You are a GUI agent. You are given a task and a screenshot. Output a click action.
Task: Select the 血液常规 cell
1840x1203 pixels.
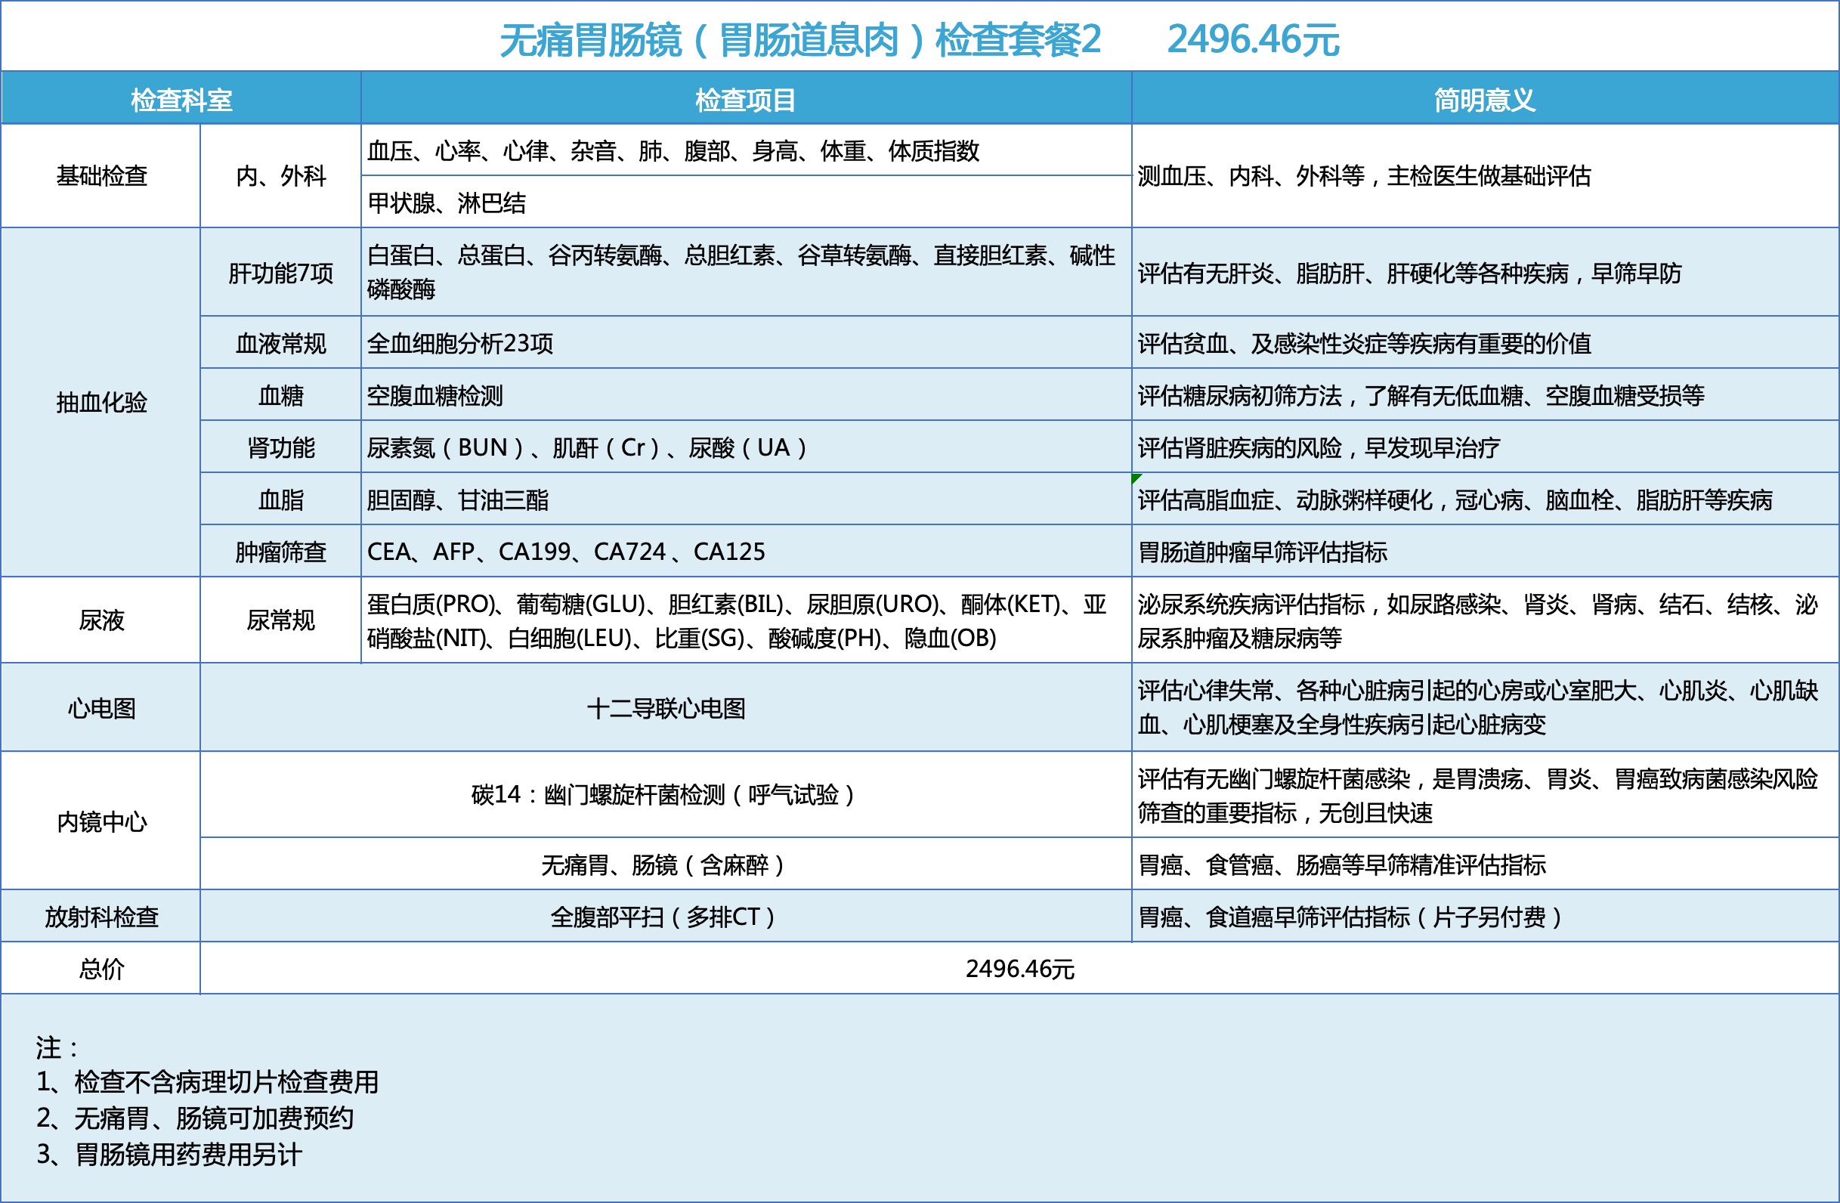(x=280, y=342)
